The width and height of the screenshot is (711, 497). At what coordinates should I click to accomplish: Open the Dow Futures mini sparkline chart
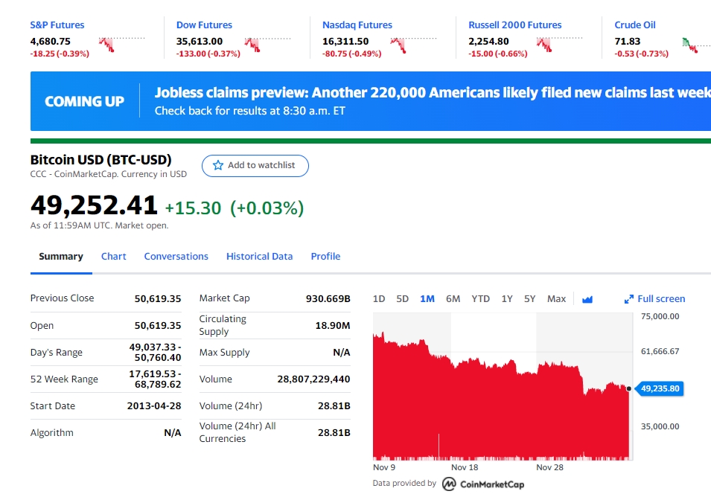click(267, 45)
